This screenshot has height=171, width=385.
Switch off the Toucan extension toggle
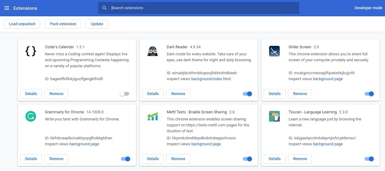click(x=369, y=159)
